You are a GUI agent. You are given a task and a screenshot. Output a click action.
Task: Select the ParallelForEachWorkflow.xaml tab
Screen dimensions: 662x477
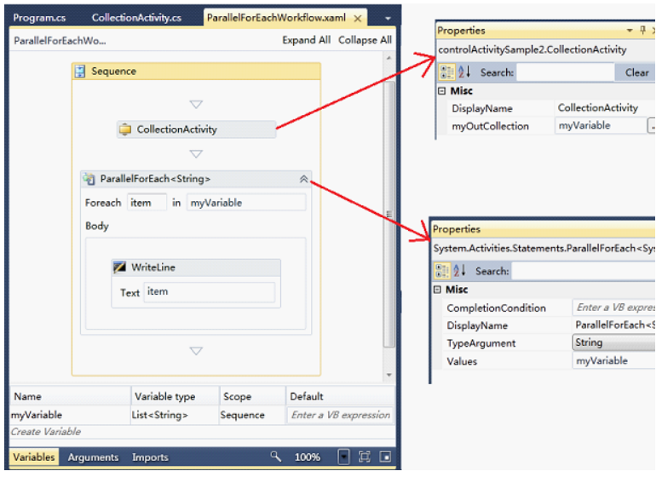(276, 18)
